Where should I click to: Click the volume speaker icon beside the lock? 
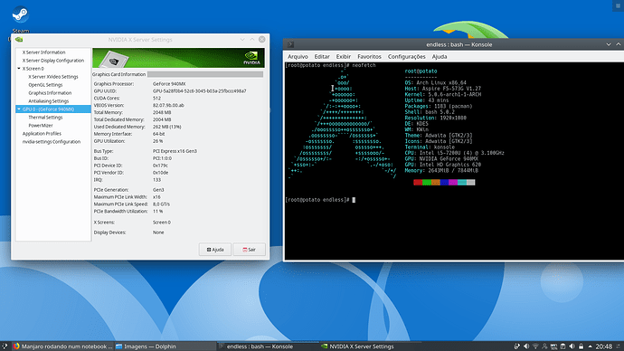(x=572, y=346)
